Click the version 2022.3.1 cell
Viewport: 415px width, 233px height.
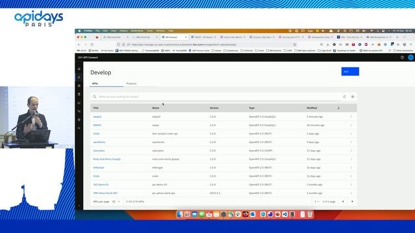click(215, 193)
